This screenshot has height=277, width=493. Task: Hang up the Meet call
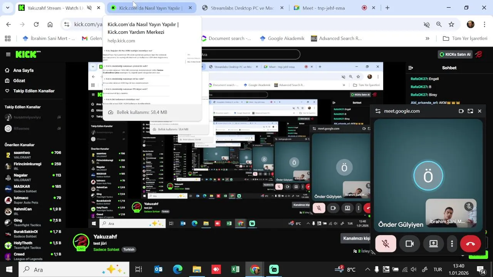coord(470,244)
